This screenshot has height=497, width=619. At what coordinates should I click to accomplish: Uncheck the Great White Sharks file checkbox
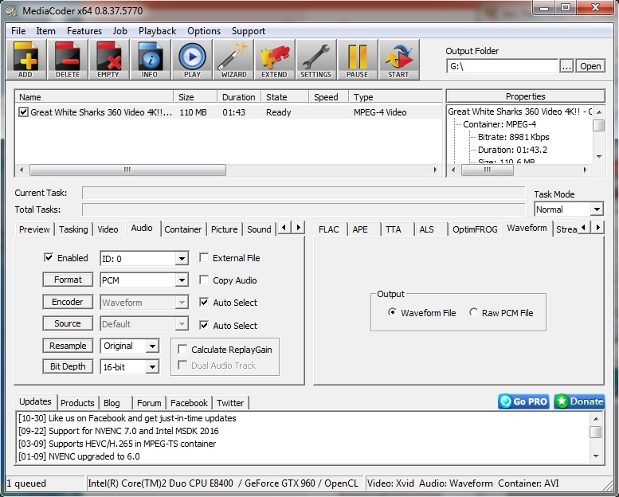click(x=23, y=112)
